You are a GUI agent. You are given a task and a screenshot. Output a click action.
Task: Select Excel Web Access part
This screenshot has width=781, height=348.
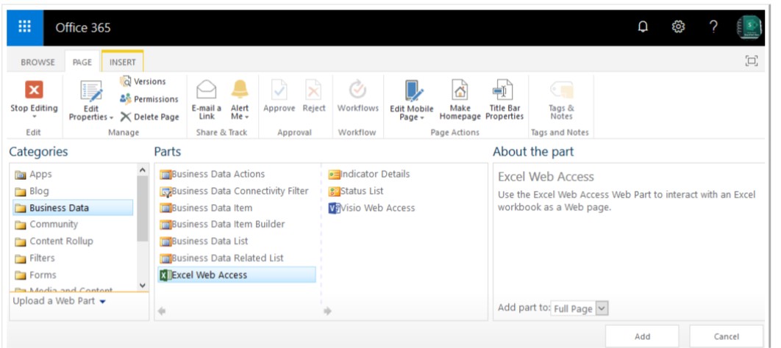point(237,275)
